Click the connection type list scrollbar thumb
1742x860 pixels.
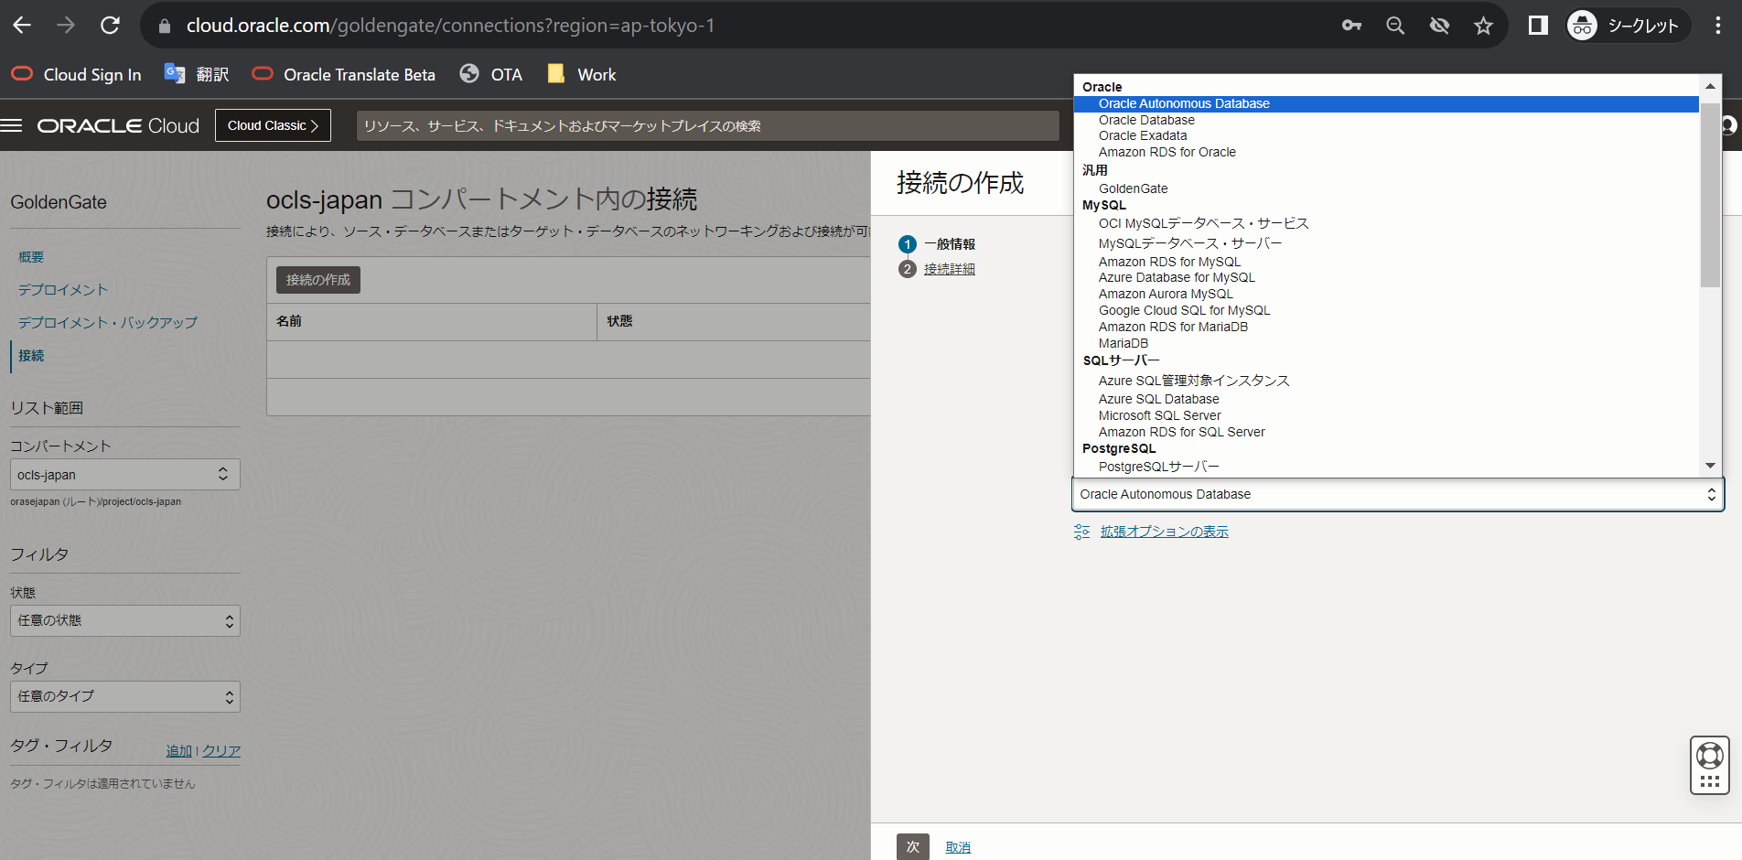[x=1710, y=193]
